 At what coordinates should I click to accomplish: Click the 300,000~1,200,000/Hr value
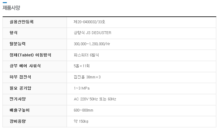pyautogui.click(x=92, y=44)
